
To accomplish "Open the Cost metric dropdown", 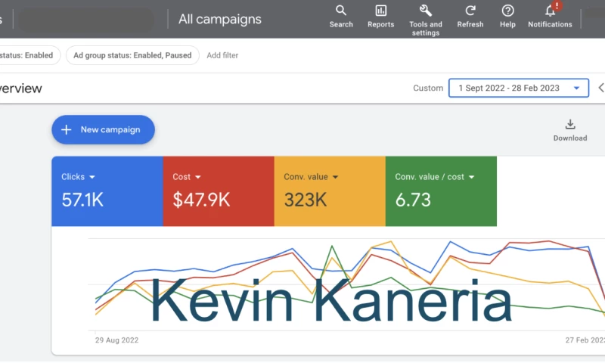I will 198,177.
